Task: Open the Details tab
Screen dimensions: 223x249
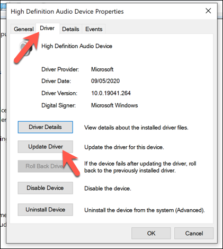Action: coord(70,29)
